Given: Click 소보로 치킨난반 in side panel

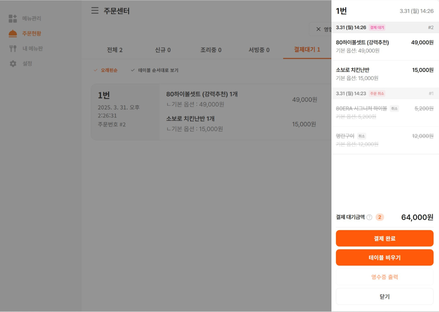Looking at the screenshot, I should [x=353, y=70].
